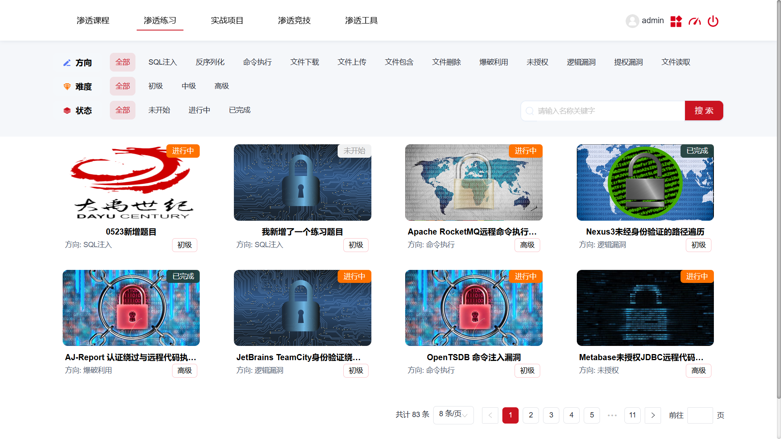Open the 渗透课程 tab
This screenshot has width=781, height=439.
(93, 20)
